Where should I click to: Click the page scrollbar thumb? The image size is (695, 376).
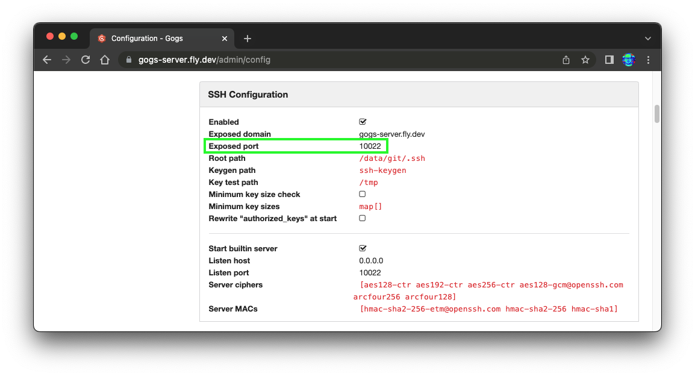(656, 113)
